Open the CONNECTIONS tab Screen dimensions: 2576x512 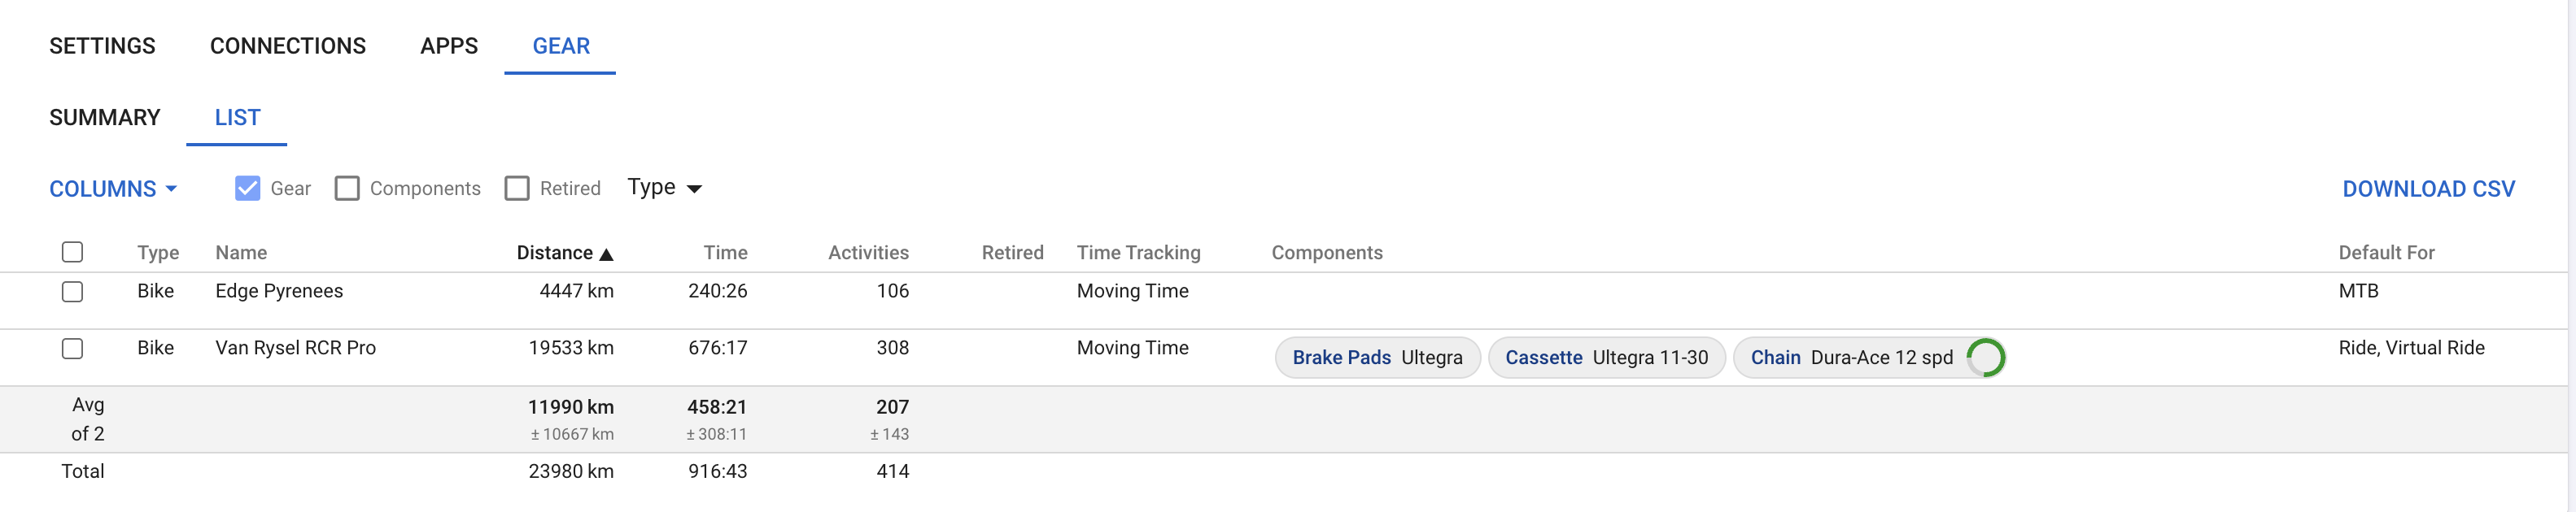(x=288, y=46)
